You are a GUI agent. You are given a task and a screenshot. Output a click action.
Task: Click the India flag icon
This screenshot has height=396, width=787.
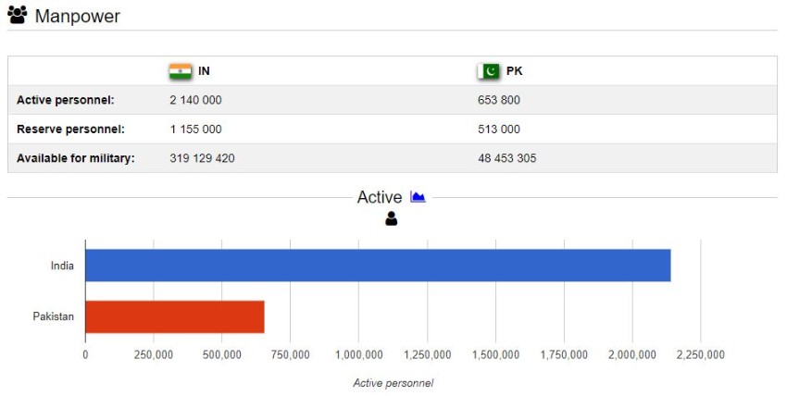(x=180, y=71)
